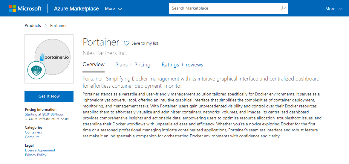Click the Niles Partners Inc. publisher name
349x164 pixels.
[x=105, y=53]
